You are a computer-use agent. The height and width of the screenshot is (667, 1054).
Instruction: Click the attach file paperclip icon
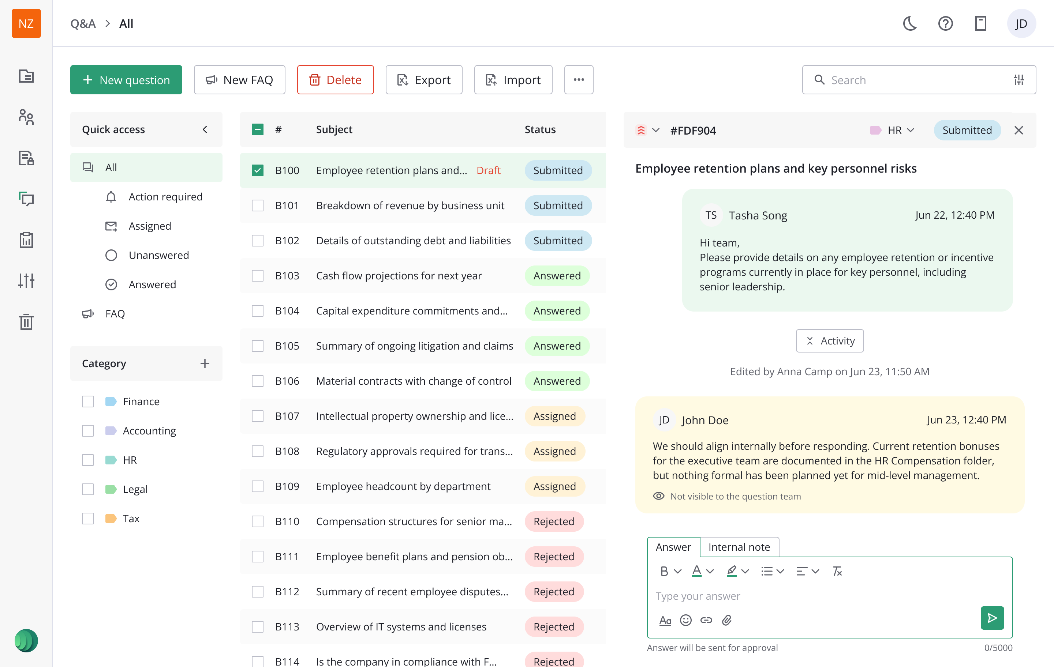726,620
